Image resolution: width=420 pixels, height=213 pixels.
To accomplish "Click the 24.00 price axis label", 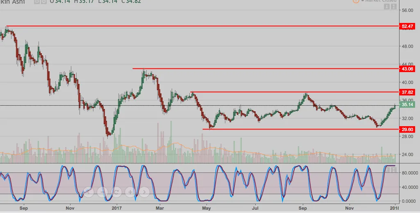I will point(407,154).
